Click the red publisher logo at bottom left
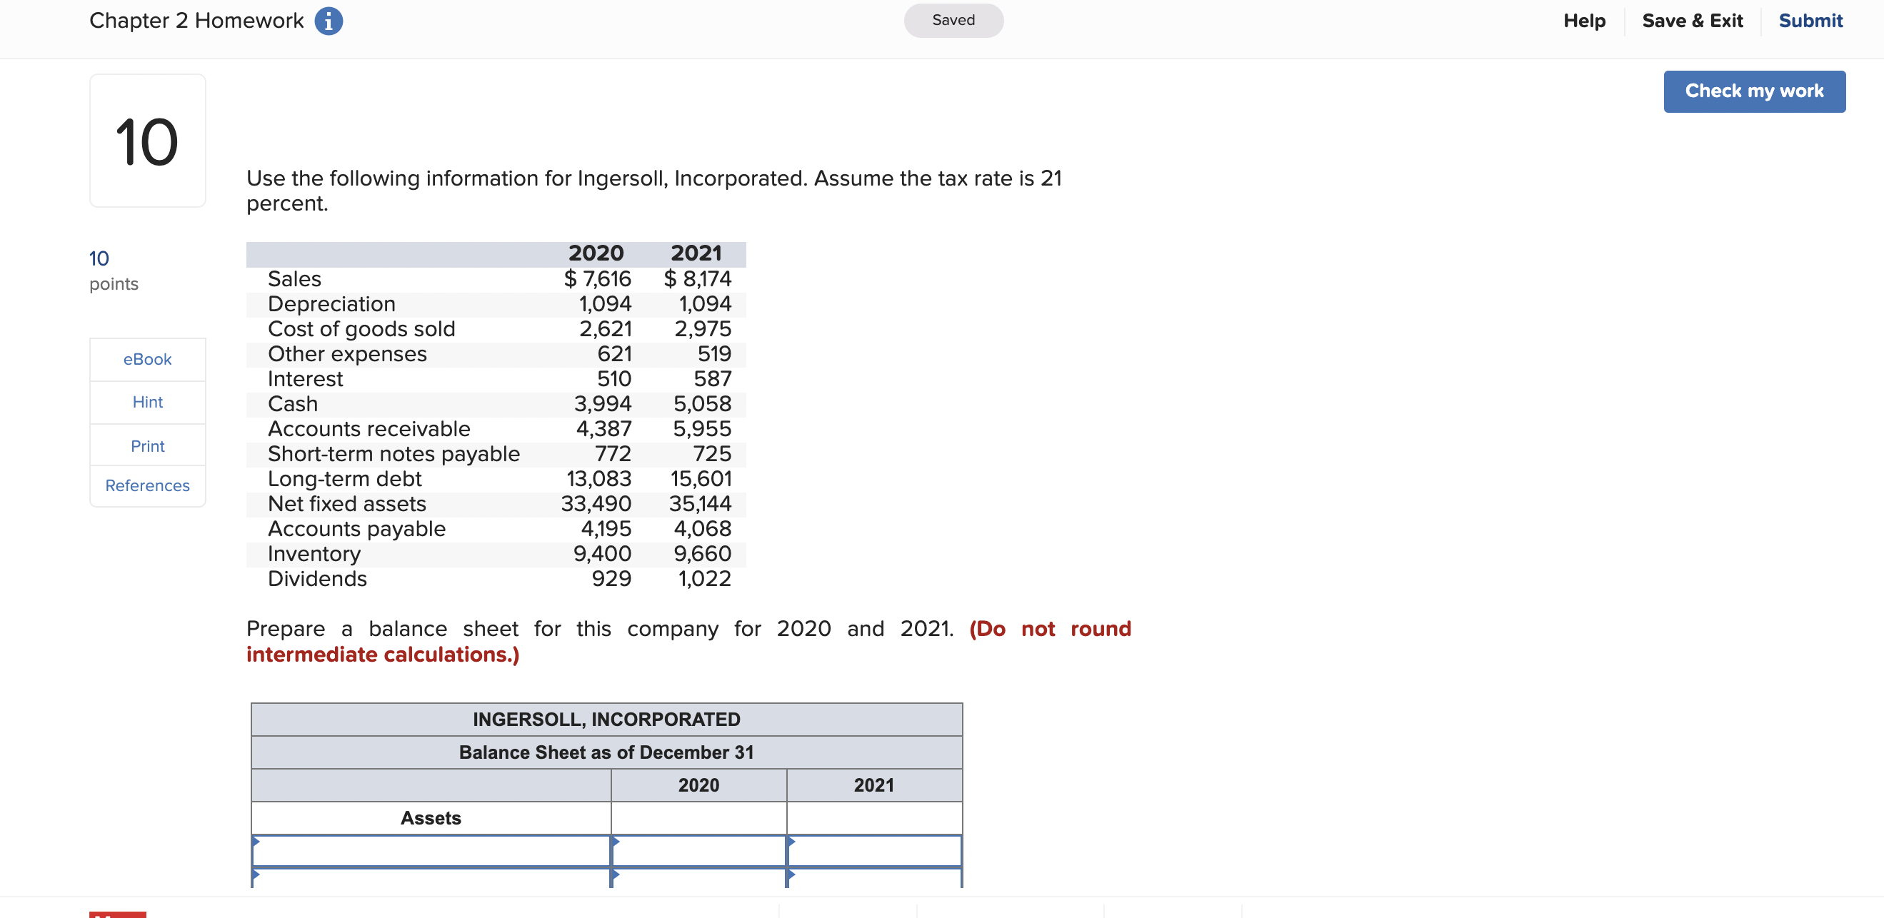 pos(117,914)
